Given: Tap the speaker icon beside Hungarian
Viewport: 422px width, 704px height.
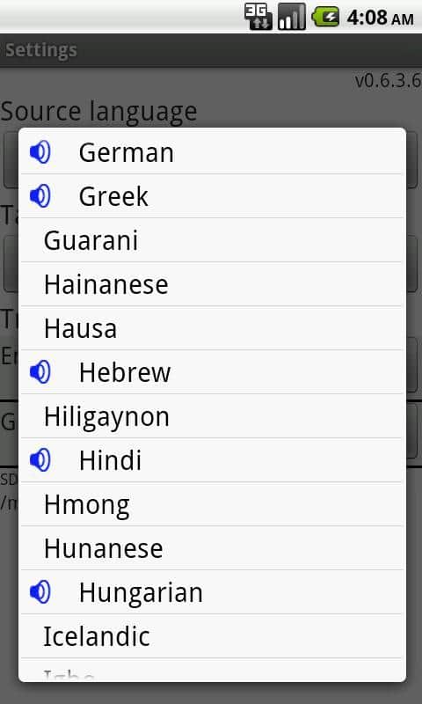Looking at the screenshot, I should 40,592.
